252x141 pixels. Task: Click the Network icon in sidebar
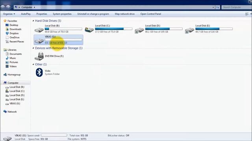[x=5, y=112]
